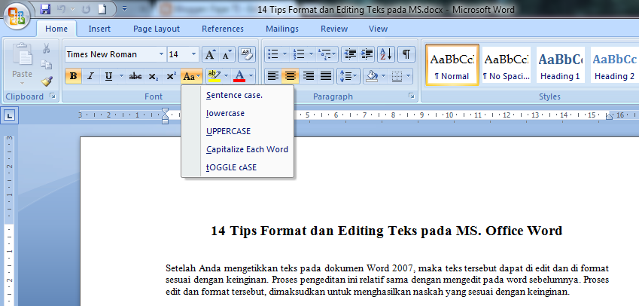Save the document from Quick Access toolbar

pyautogui.click(x=45, y=8)
